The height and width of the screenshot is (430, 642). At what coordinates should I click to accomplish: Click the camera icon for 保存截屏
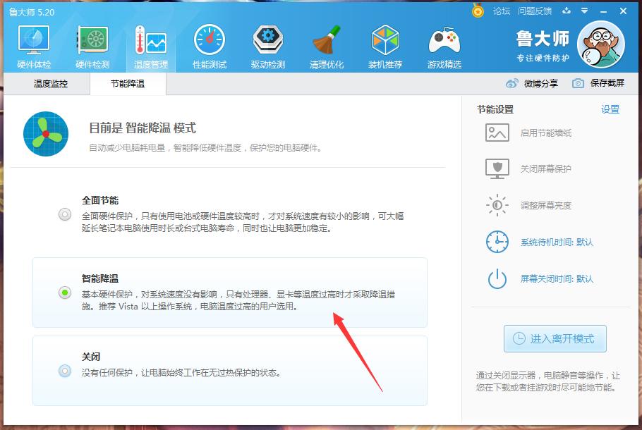click(578, 83)
